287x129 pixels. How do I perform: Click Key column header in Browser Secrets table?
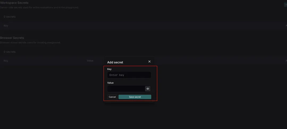coord(6,61)
